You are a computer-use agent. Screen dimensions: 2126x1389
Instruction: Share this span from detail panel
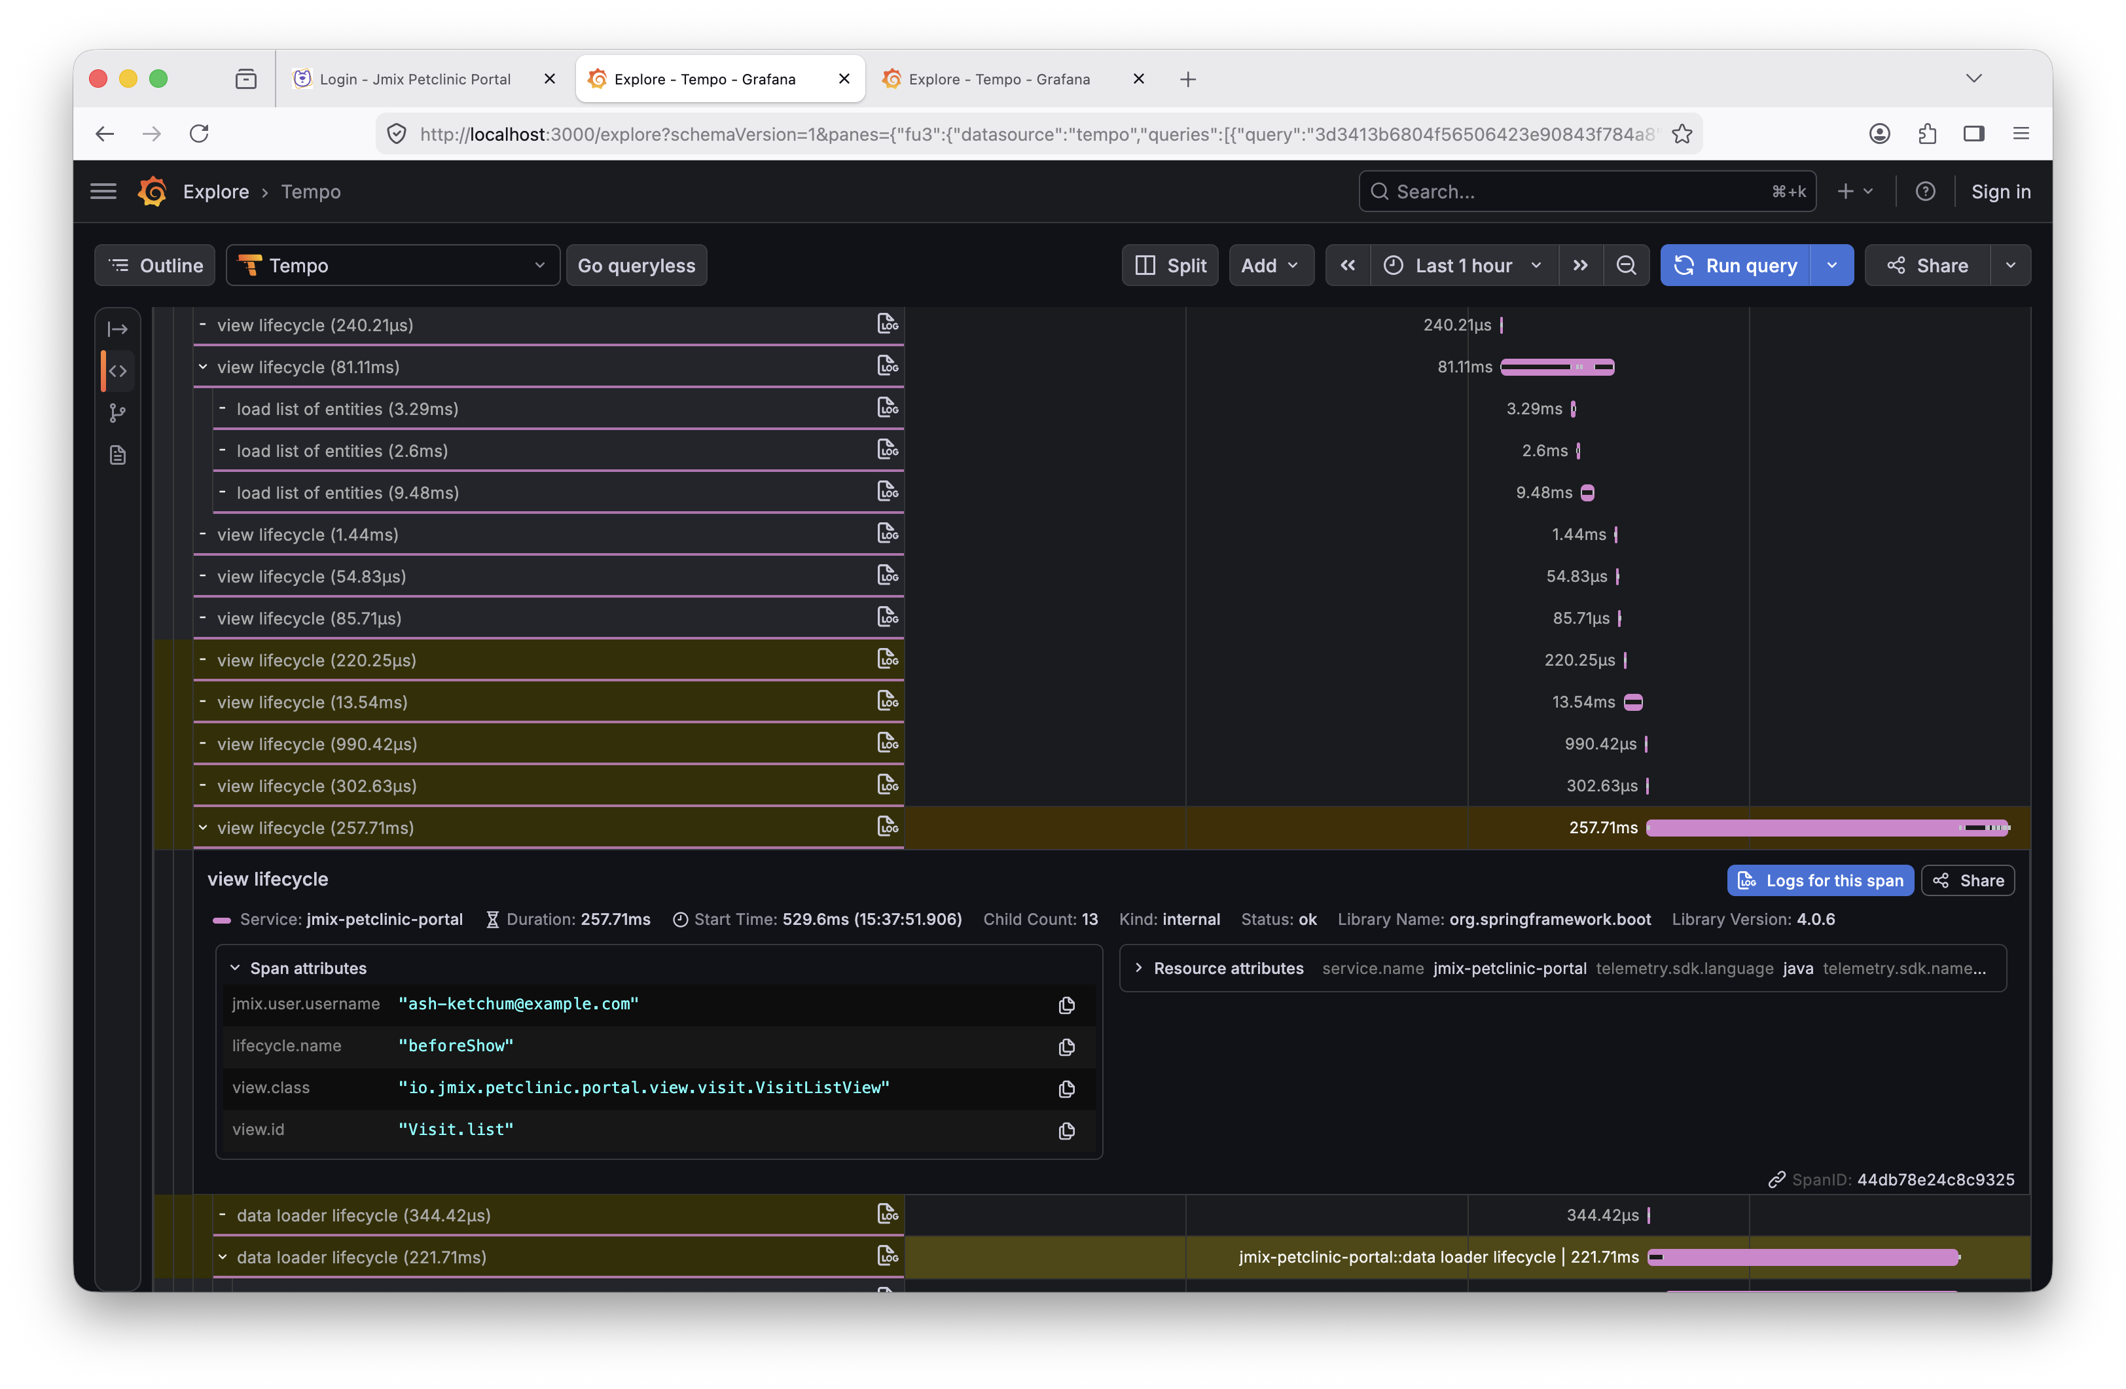pos(1968,880)
